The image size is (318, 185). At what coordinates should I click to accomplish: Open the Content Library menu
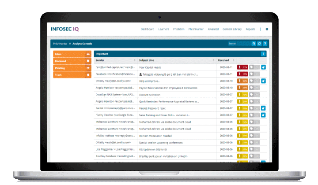coord(232,29)
